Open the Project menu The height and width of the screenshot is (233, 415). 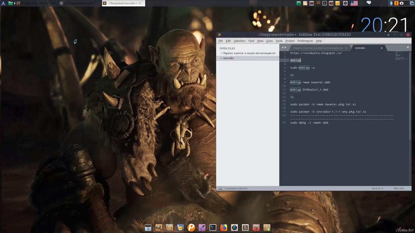click(290, 41)
